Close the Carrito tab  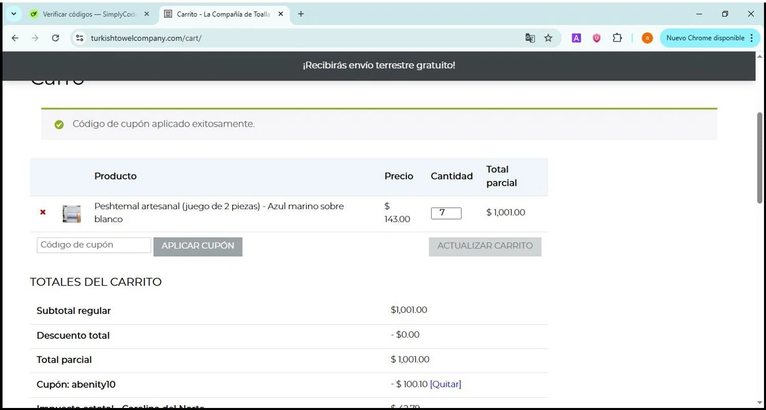tap(280, 14)
